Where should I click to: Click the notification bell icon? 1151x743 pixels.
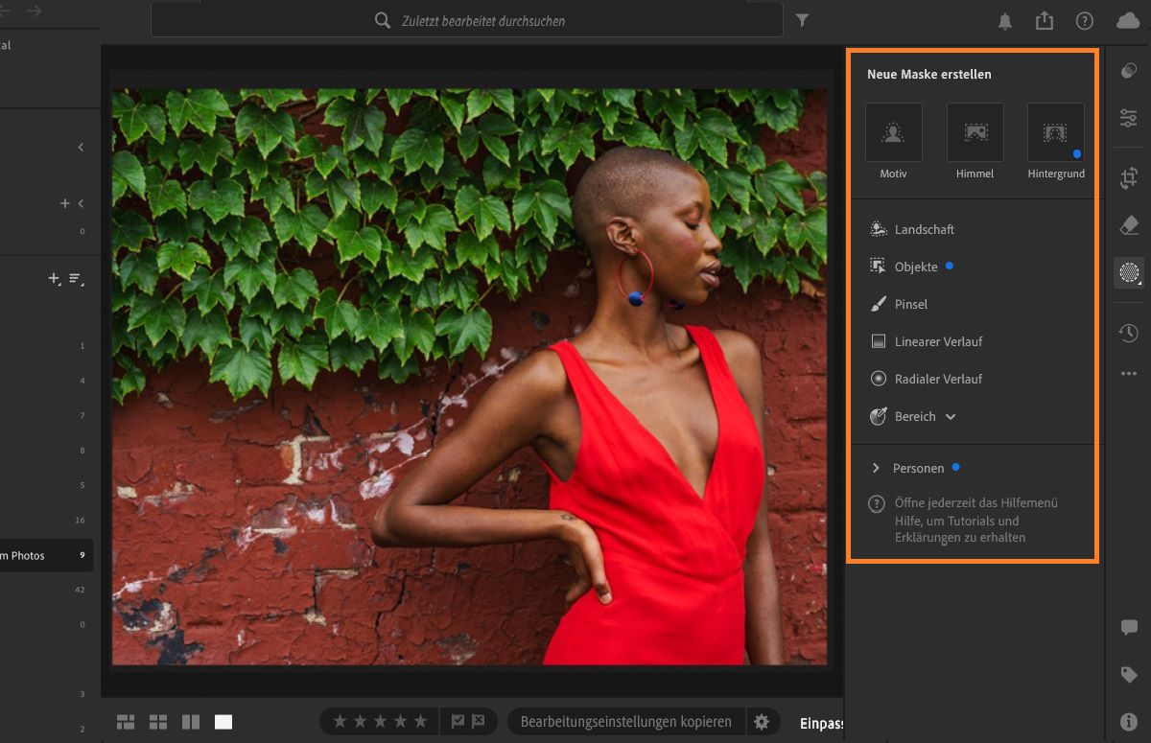pos(1005,21)
